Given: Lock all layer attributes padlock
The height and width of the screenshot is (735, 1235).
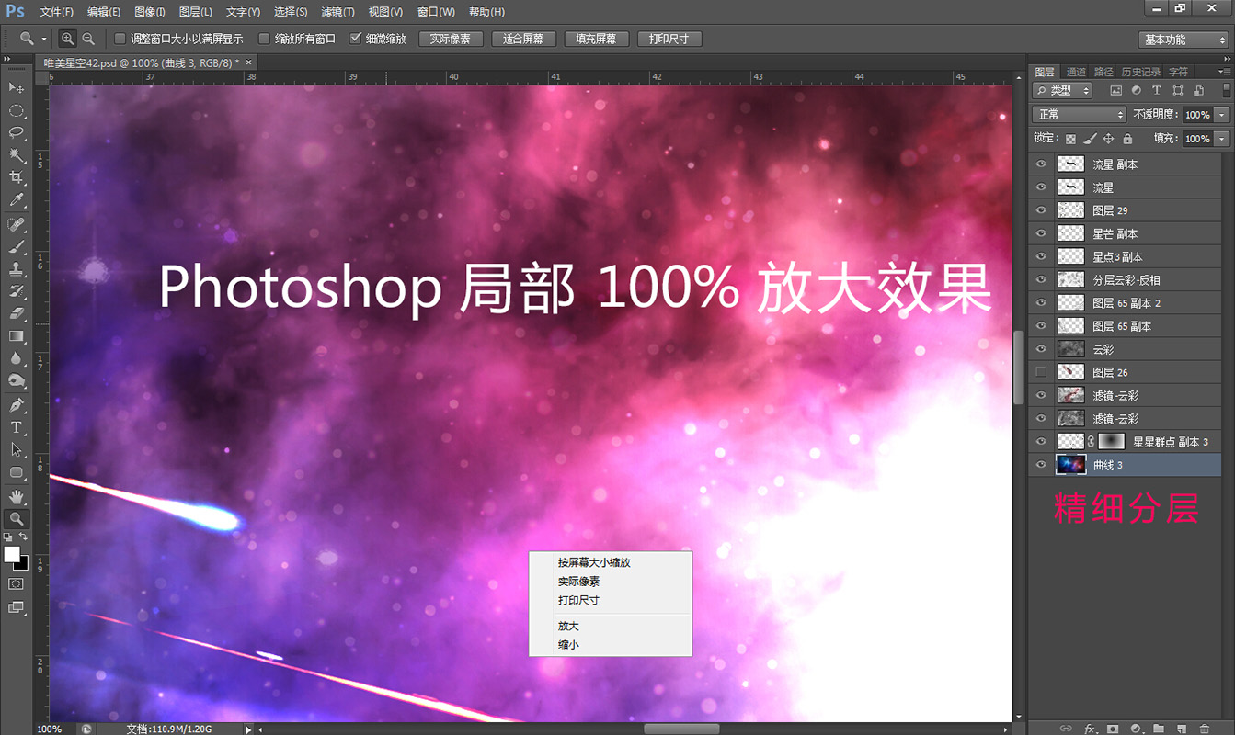Looking at the screenshot, I should click(x=1127, y=139).
